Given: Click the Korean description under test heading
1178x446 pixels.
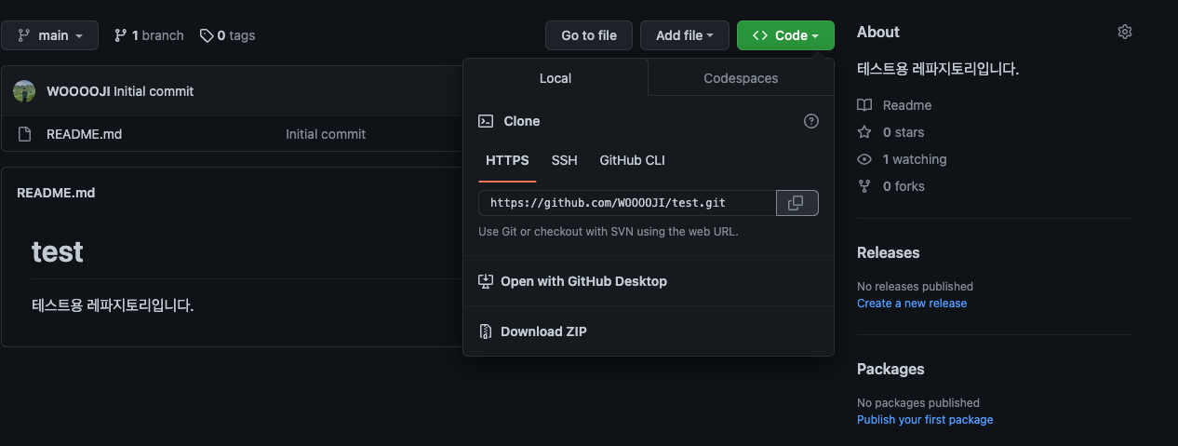Looking at the screenshot, I should pyautogui.click(x=113, y=304).
